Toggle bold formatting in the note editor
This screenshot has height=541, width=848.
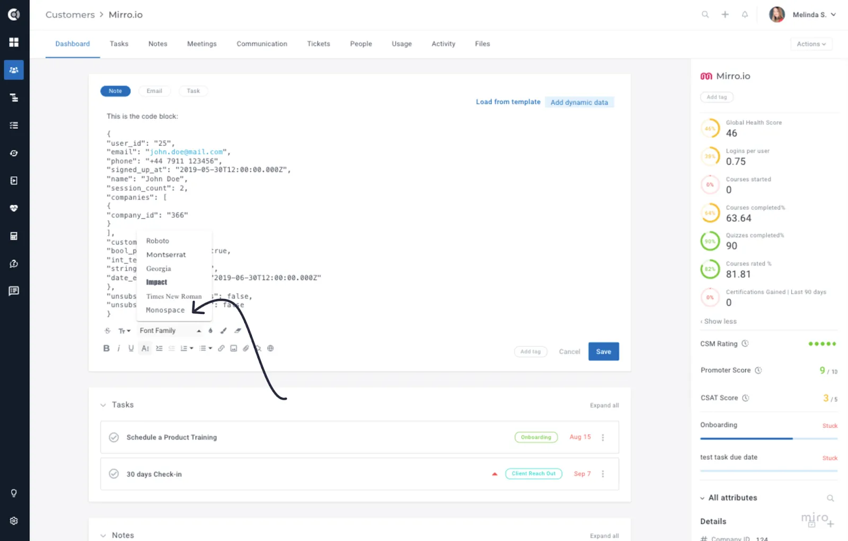(106, 348)
